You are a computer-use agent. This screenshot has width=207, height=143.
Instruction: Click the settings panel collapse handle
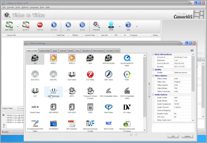tap(149, 90)
